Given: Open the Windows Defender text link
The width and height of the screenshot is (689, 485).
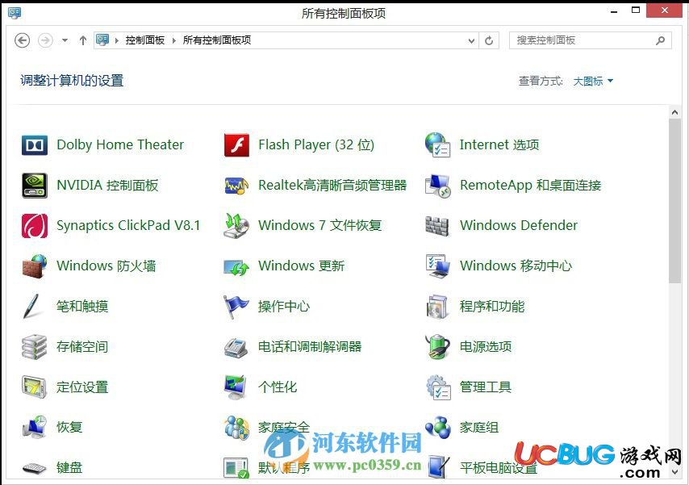Looking at the screenshot, I should coord(519,226).
